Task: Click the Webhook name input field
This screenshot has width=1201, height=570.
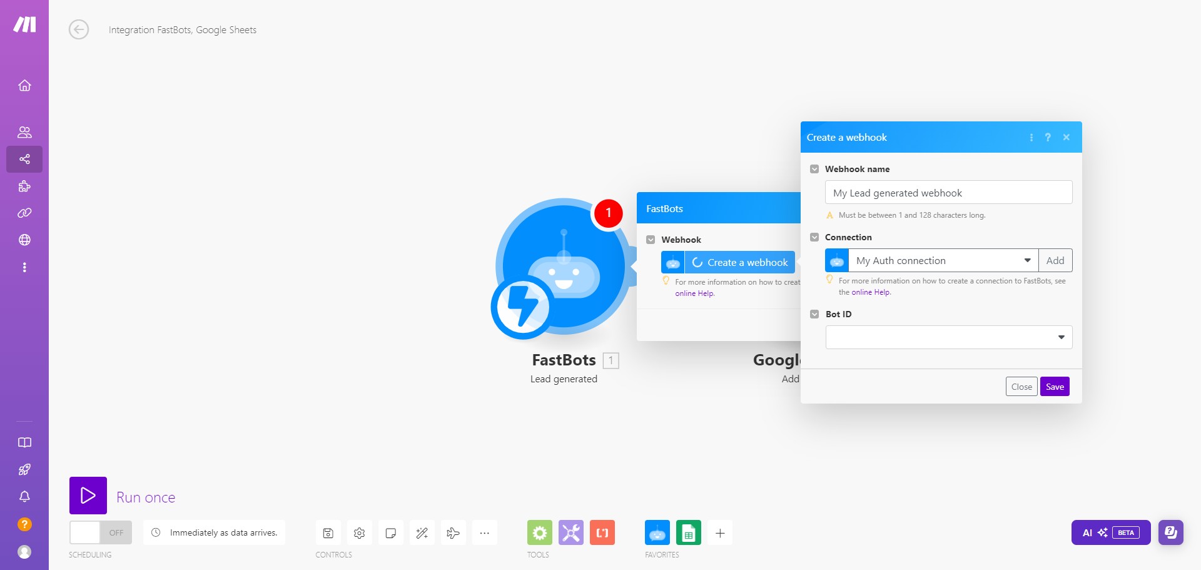Action: pyautogui.click(x=949, y=193)
